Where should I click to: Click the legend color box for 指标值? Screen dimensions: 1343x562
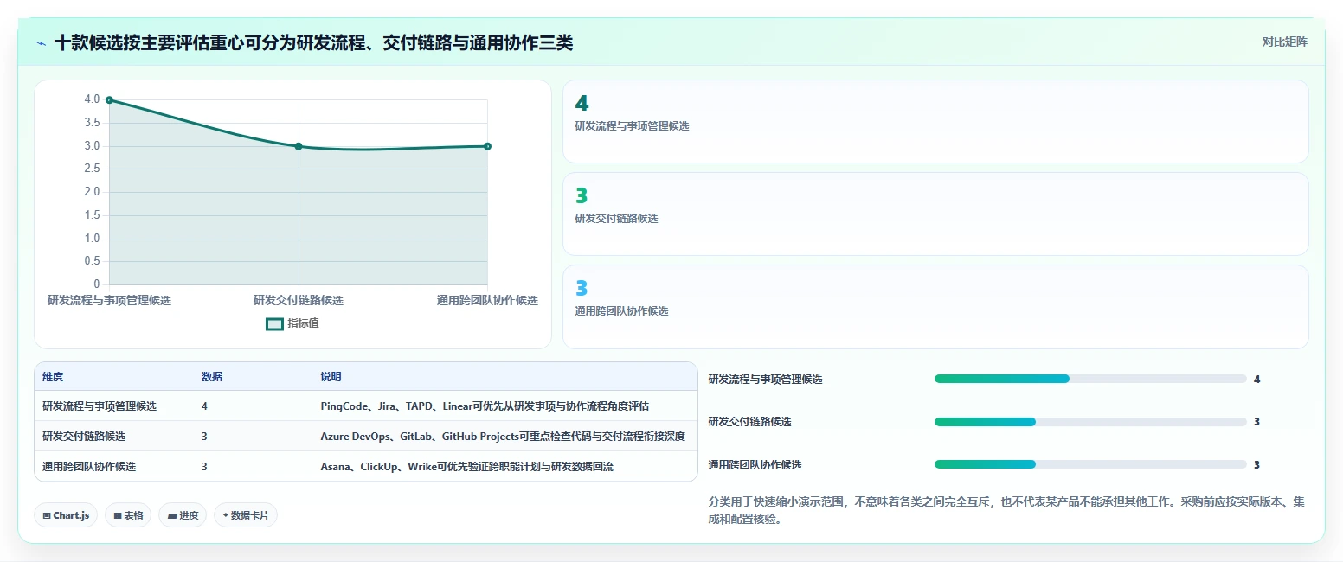(x=274, y=323)
